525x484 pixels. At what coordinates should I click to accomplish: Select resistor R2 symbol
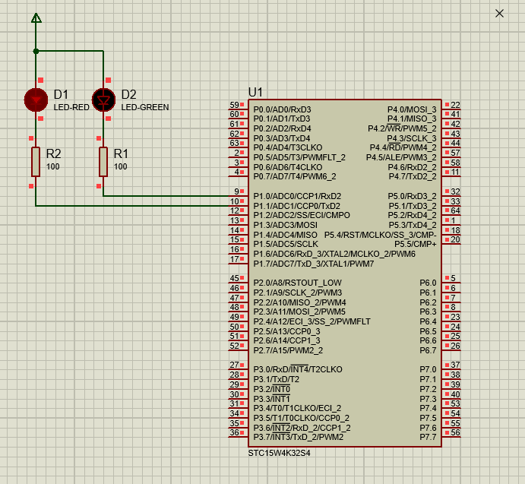pos(36,162)
